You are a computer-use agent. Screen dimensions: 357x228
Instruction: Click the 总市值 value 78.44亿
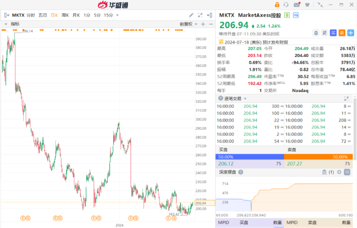point(347,69)
